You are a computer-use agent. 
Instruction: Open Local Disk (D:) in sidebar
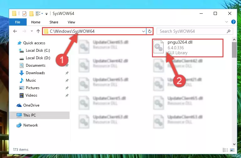(x=34, y=58)
